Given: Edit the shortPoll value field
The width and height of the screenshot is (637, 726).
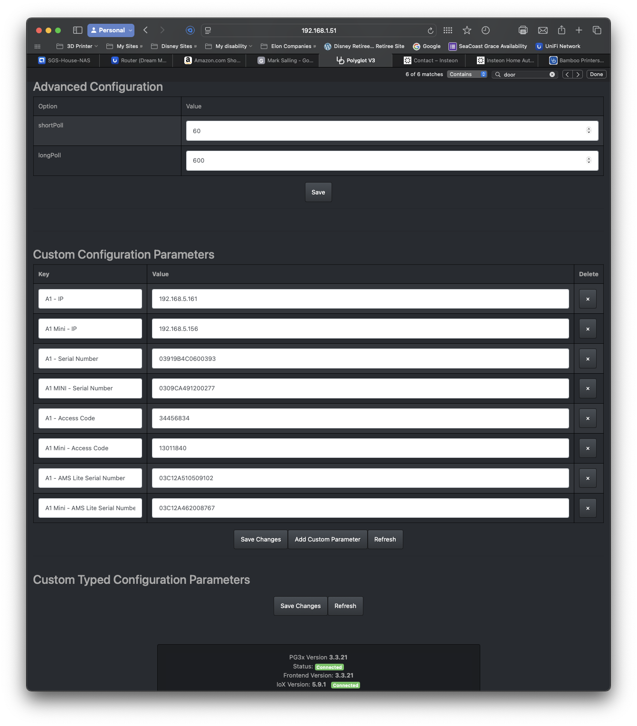Looking at the screenshot, I should coord(392,131).
